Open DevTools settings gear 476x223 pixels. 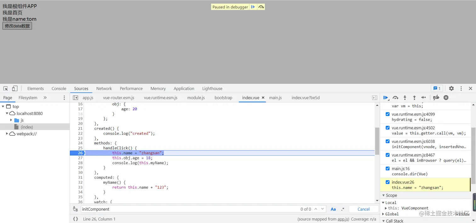point(451,89)
